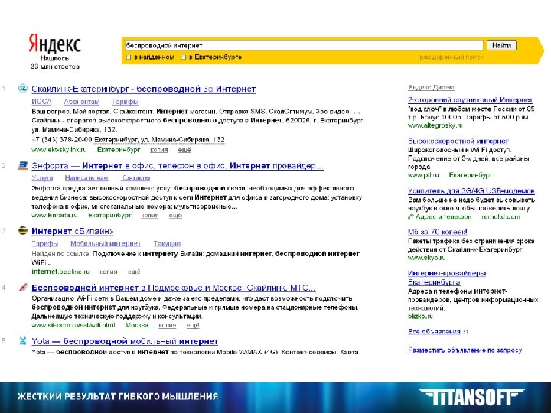551x413 pixels.
Task: Open the Адрес и телефон link
Action: coord(443,216)
